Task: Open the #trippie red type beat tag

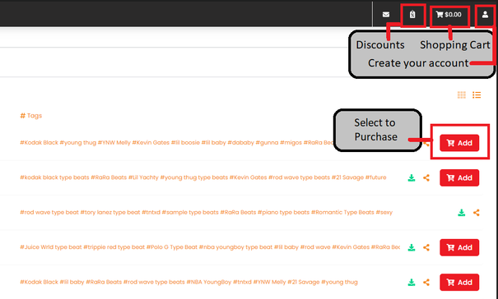Action: pos(114,247)
